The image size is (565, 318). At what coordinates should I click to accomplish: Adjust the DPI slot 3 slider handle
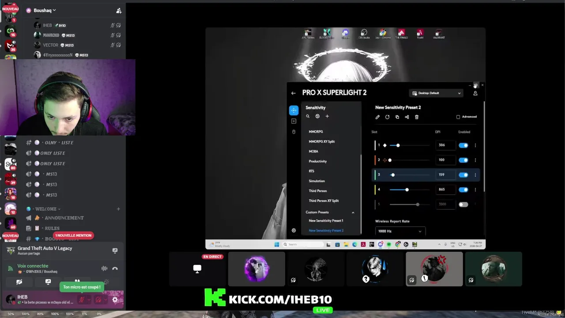click(392, 175)
